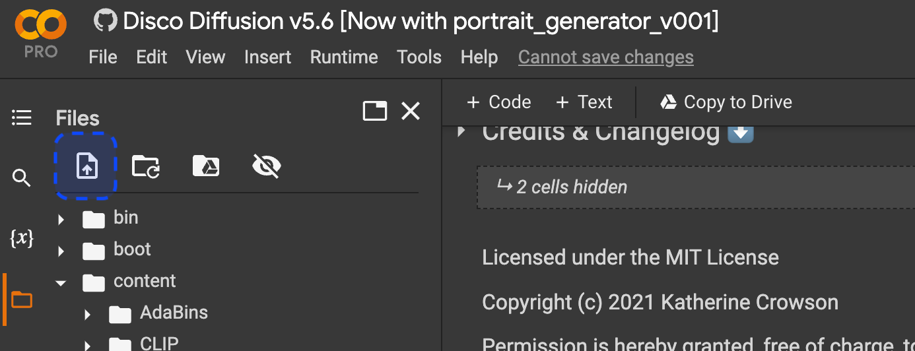Click the Files panel heading
Viewport: 915px width, 351px height.
coord(78,119)
